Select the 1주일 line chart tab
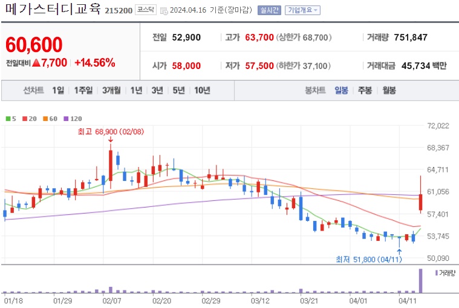The height and width of the screenshot is (308, 459). tap(83, 91)
